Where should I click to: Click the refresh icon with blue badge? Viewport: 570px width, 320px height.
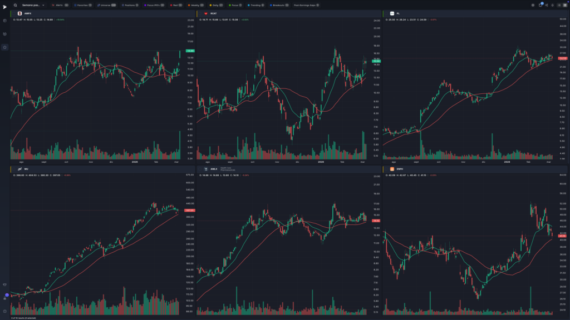540,4
